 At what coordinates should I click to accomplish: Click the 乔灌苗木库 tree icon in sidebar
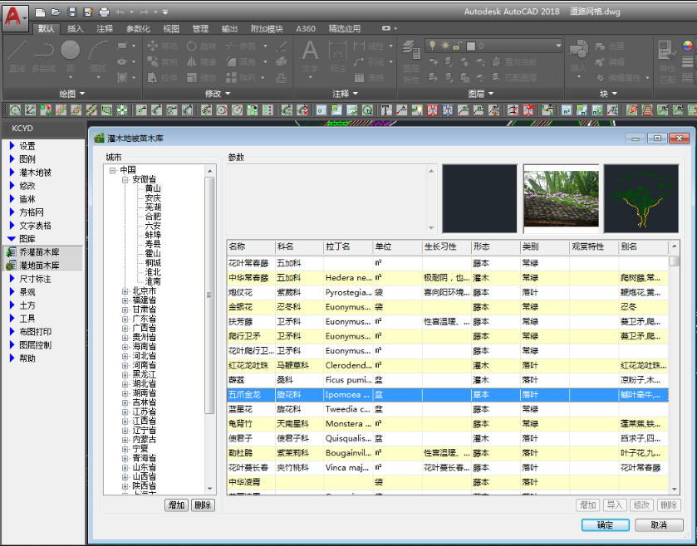point(12,252)
